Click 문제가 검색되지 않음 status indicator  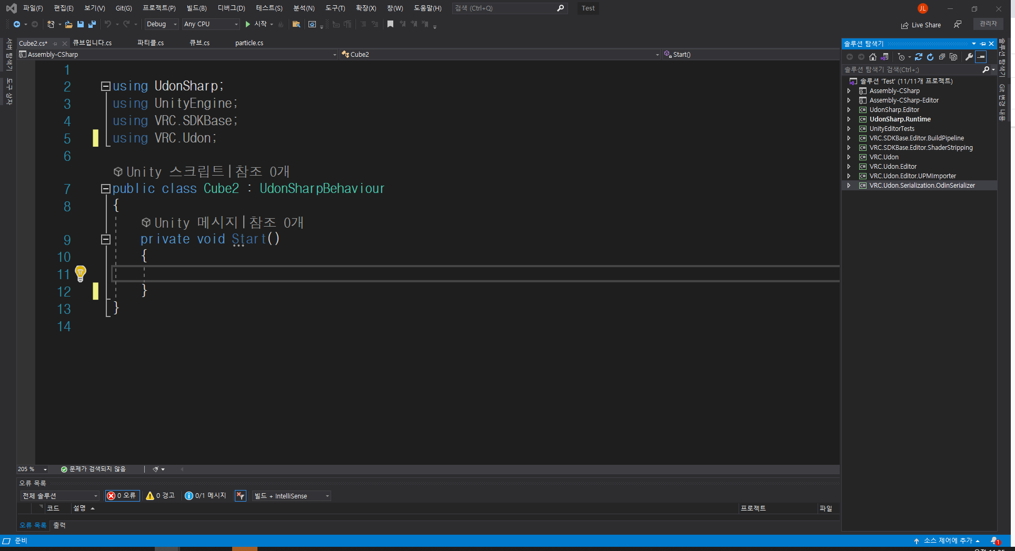[x=93, y=469]
